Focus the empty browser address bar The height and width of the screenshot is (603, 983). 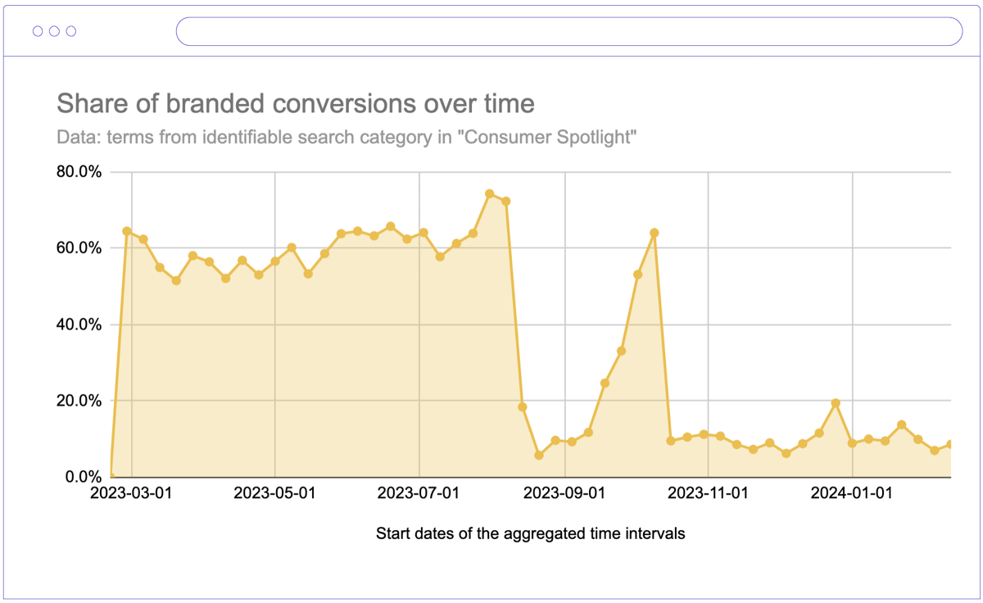pyautogui.click(x=569, y=31)
